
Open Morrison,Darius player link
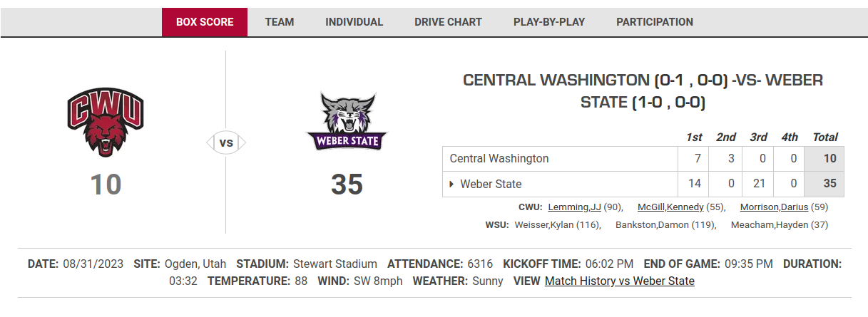[774, 207]
